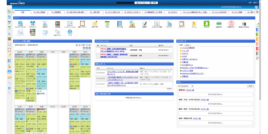Open the ヘルプ question mark icon
Viewport: 268px width, 134px height.
70,32
